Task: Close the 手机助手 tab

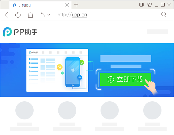Action: pyautogui.click(x=67, y=5)
